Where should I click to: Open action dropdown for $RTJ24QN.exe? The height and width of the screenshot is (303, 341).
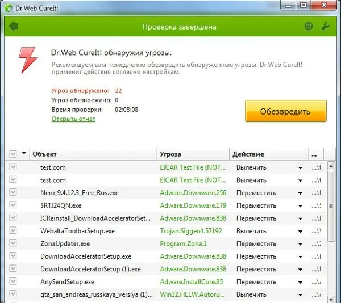[300, 206]
